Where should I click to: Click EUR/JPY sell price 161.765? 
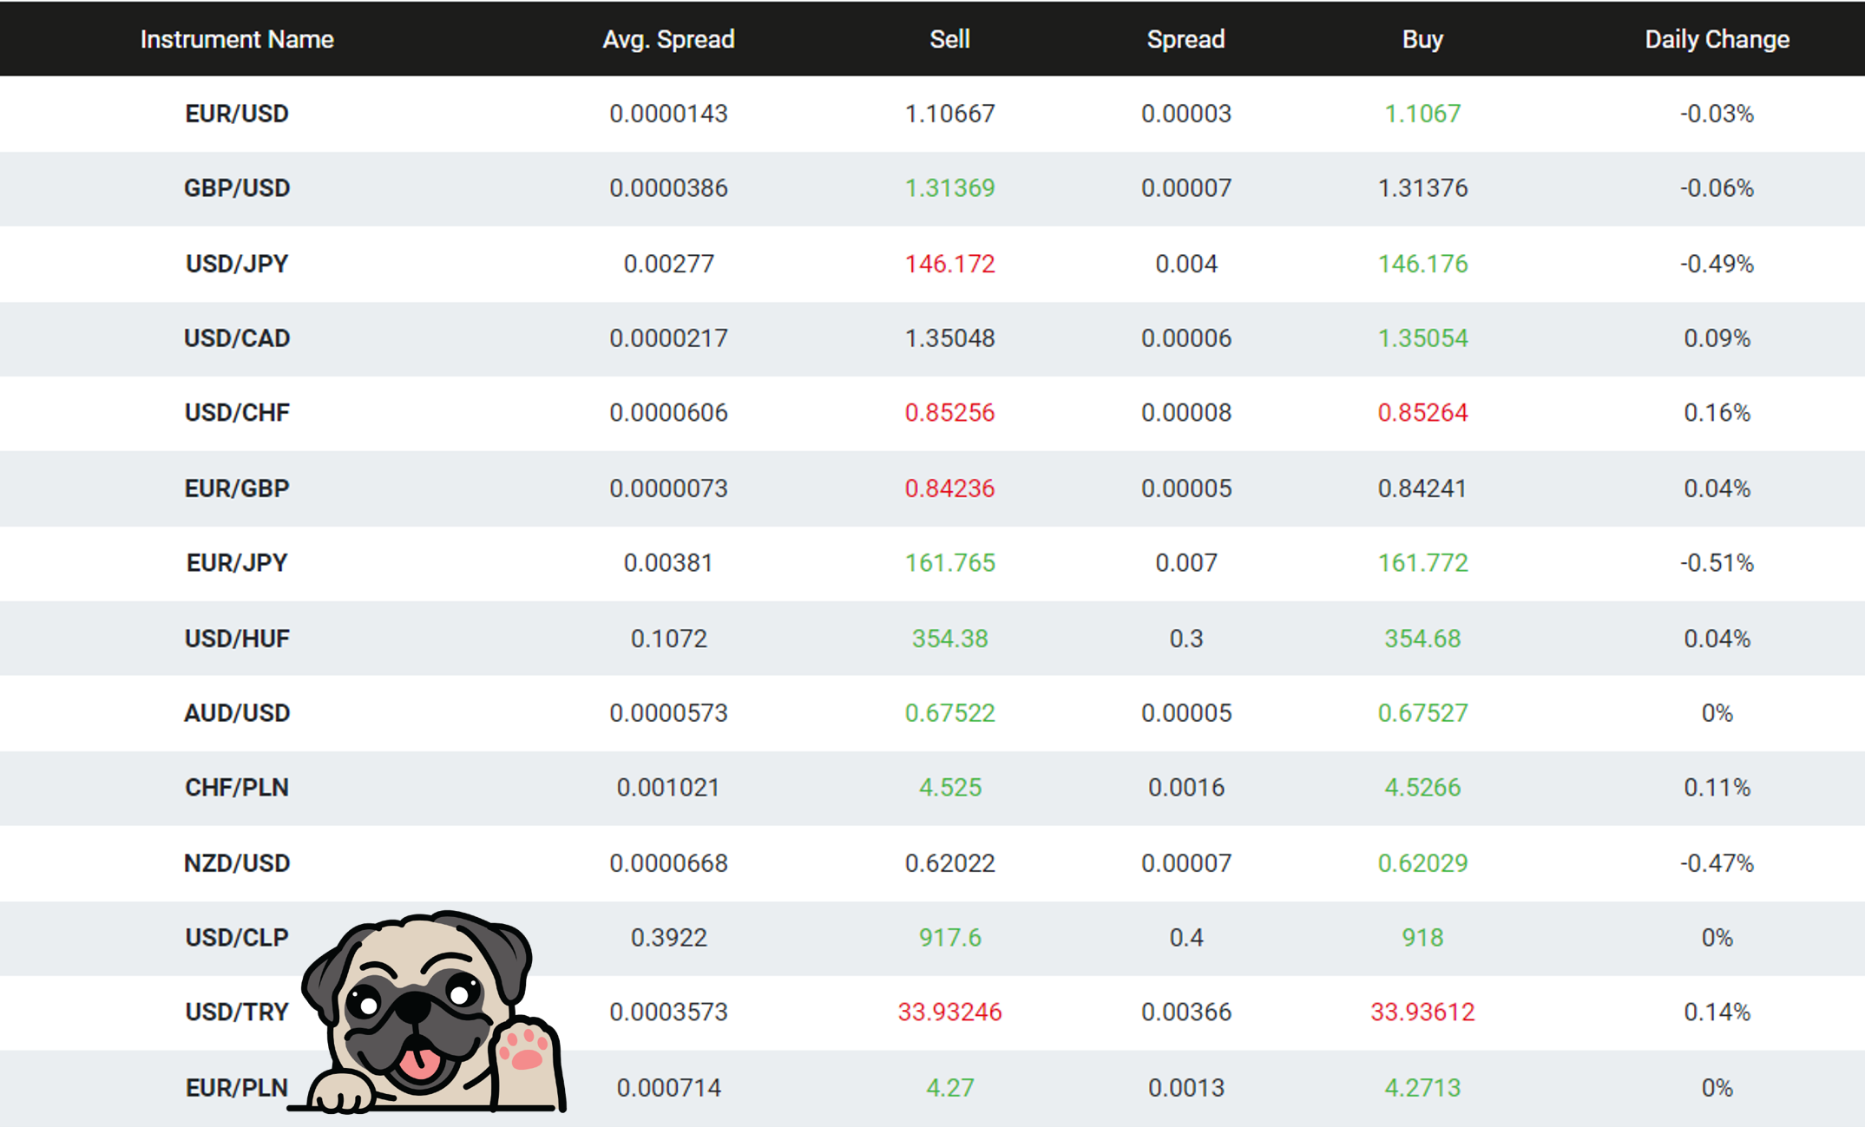pos(949,563)
